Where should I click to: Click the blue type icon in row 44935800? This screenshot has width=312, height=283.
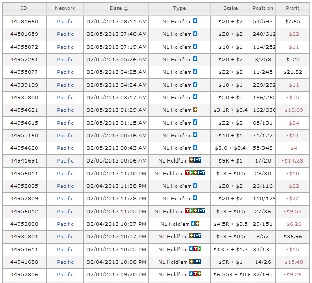pos(195,97)
